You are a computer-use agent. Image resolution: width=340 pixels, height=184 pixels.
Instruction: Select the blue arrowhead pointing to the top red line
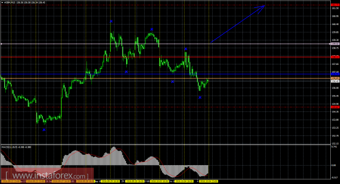[x=261, y=8]
